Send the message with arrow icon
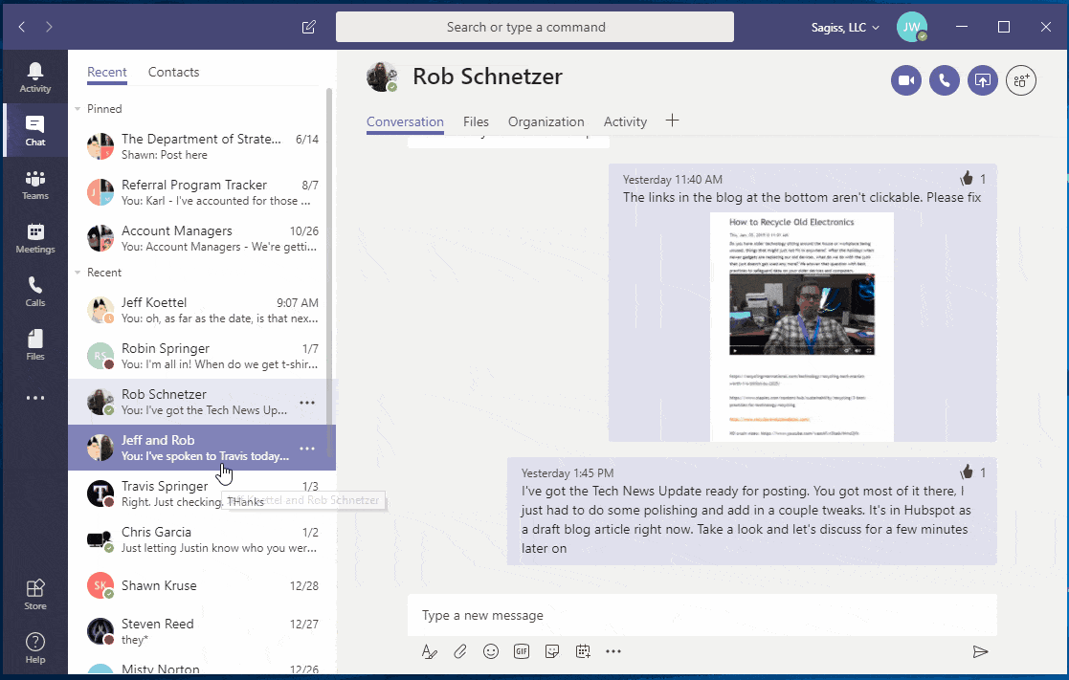This screenshot has height=680, width=1069. point(980,652)
